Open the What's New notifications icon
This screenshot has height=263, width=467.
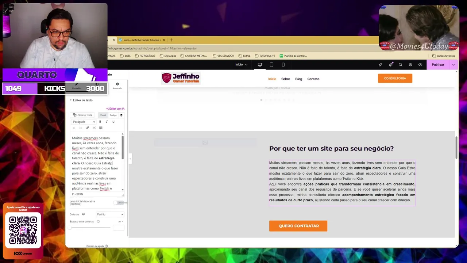(x=391, y=65)
